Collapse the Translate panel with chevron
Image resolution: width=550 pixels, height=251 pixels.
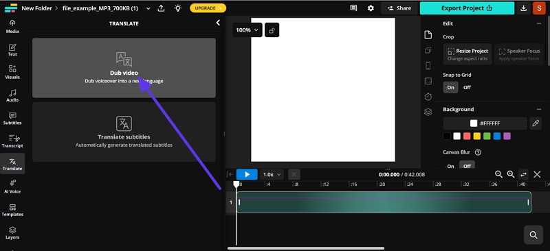pos(218,23)
